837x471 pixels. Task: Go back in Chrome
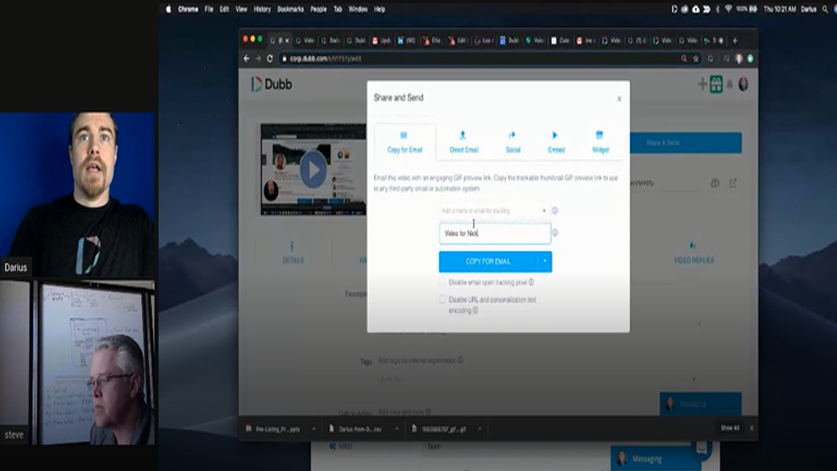(247, 58)
